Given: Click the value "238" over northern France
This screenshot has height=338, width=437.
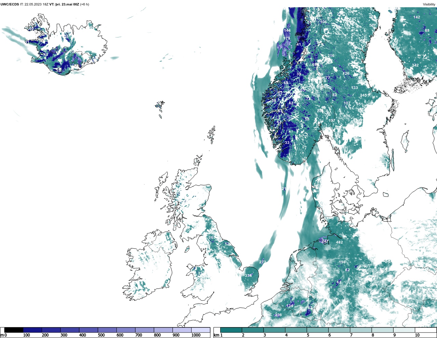Looking at the screenshot, I should 278,315.
